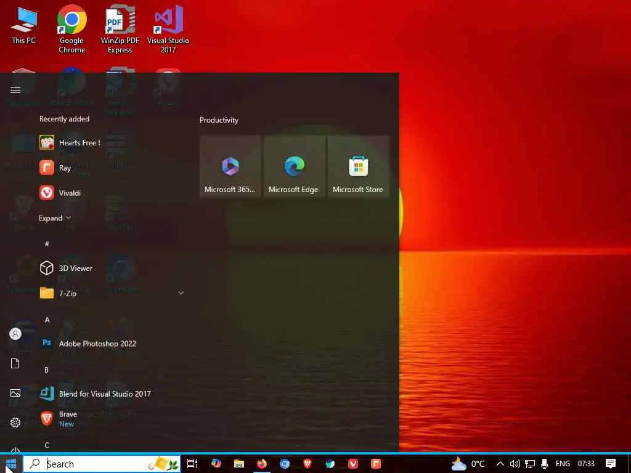Open the Microsoft Store tile
Image resolution: width=631 pixels, height=473 pixels.
point(358,166)
